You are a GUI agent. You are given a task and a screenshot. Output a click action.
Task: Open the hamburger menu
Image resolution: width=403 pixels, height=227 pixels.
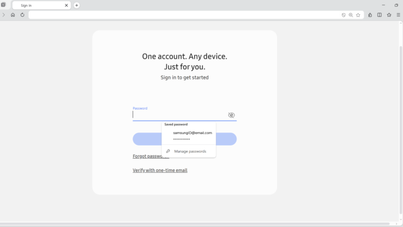(398, 15)
